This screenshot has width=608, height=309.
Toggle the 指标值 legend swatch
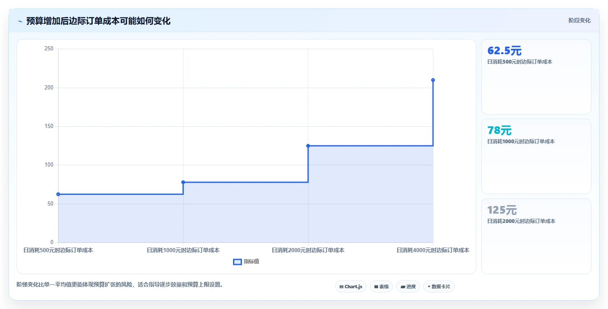pos(237,262)
